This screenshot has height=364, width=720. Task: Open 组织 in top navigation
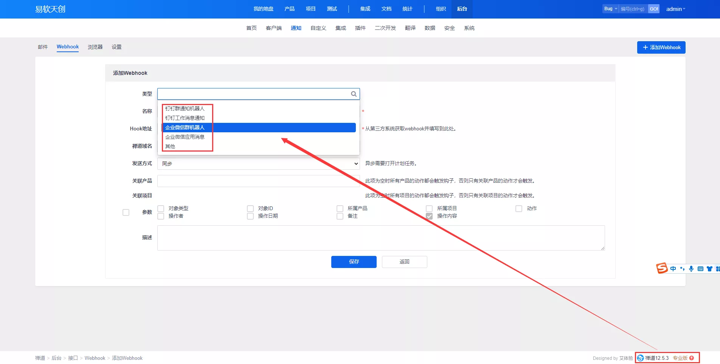point(441,9)
